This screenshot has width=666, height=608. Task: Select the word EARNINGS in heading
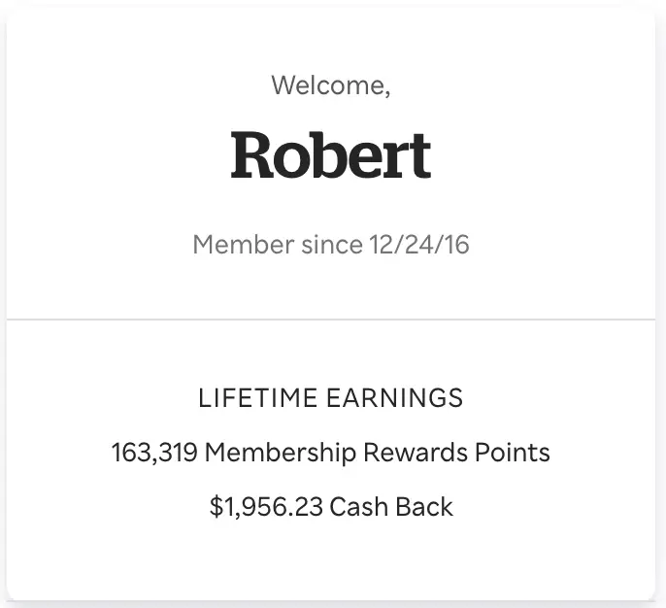(395, 398)
